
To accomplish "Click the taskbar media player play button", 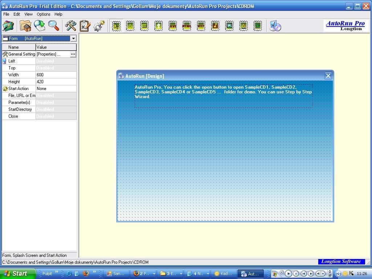I will [288, 274].
